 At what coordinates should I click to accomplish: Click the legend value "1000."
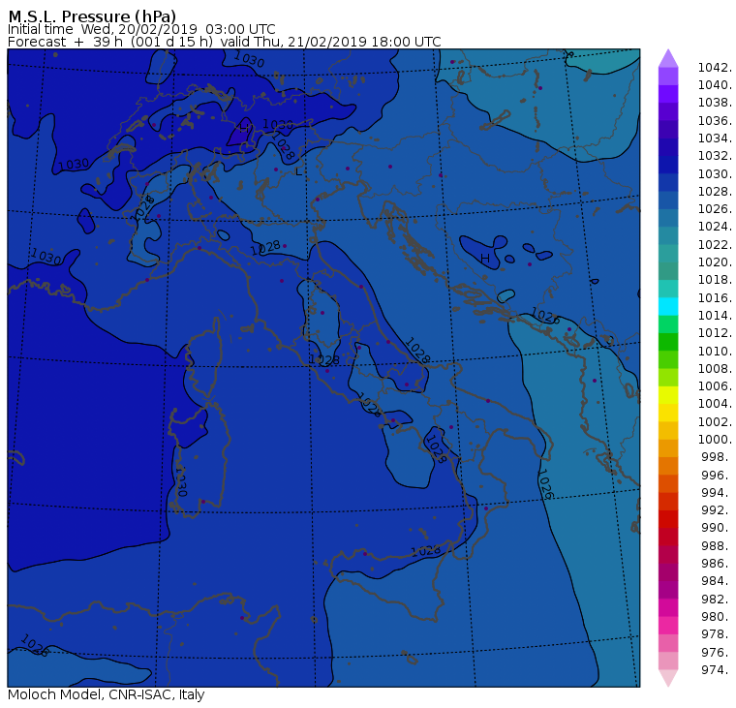(715, 439)
